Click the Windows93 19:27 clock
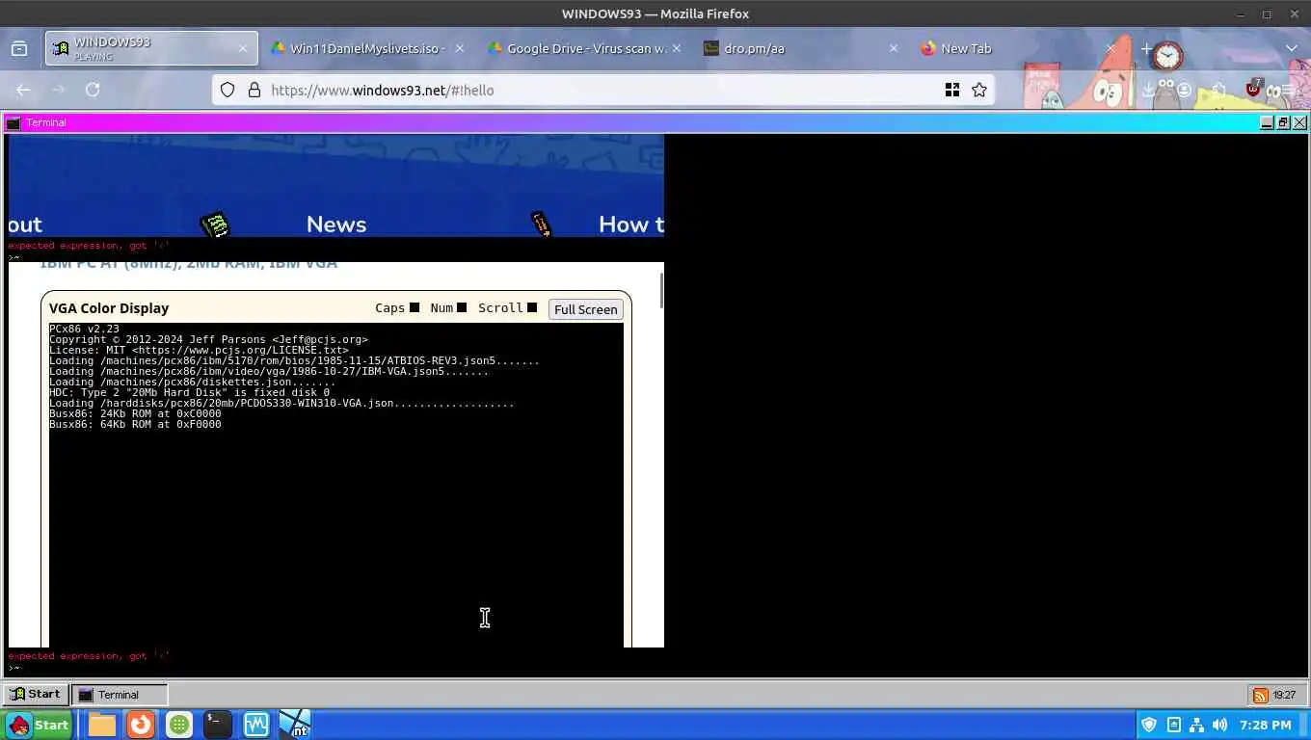Image resolution: width=1311 pixels, height=740 pixels. click(1284, 695)
